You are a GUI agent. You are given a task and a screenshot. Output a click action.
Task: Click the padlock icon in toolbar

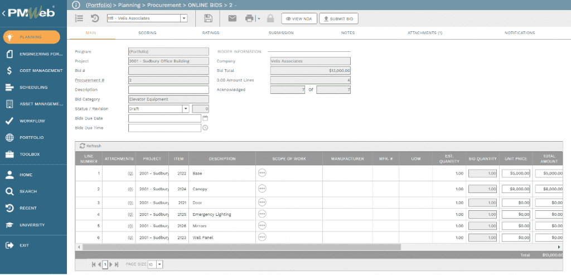click(270, 18)
